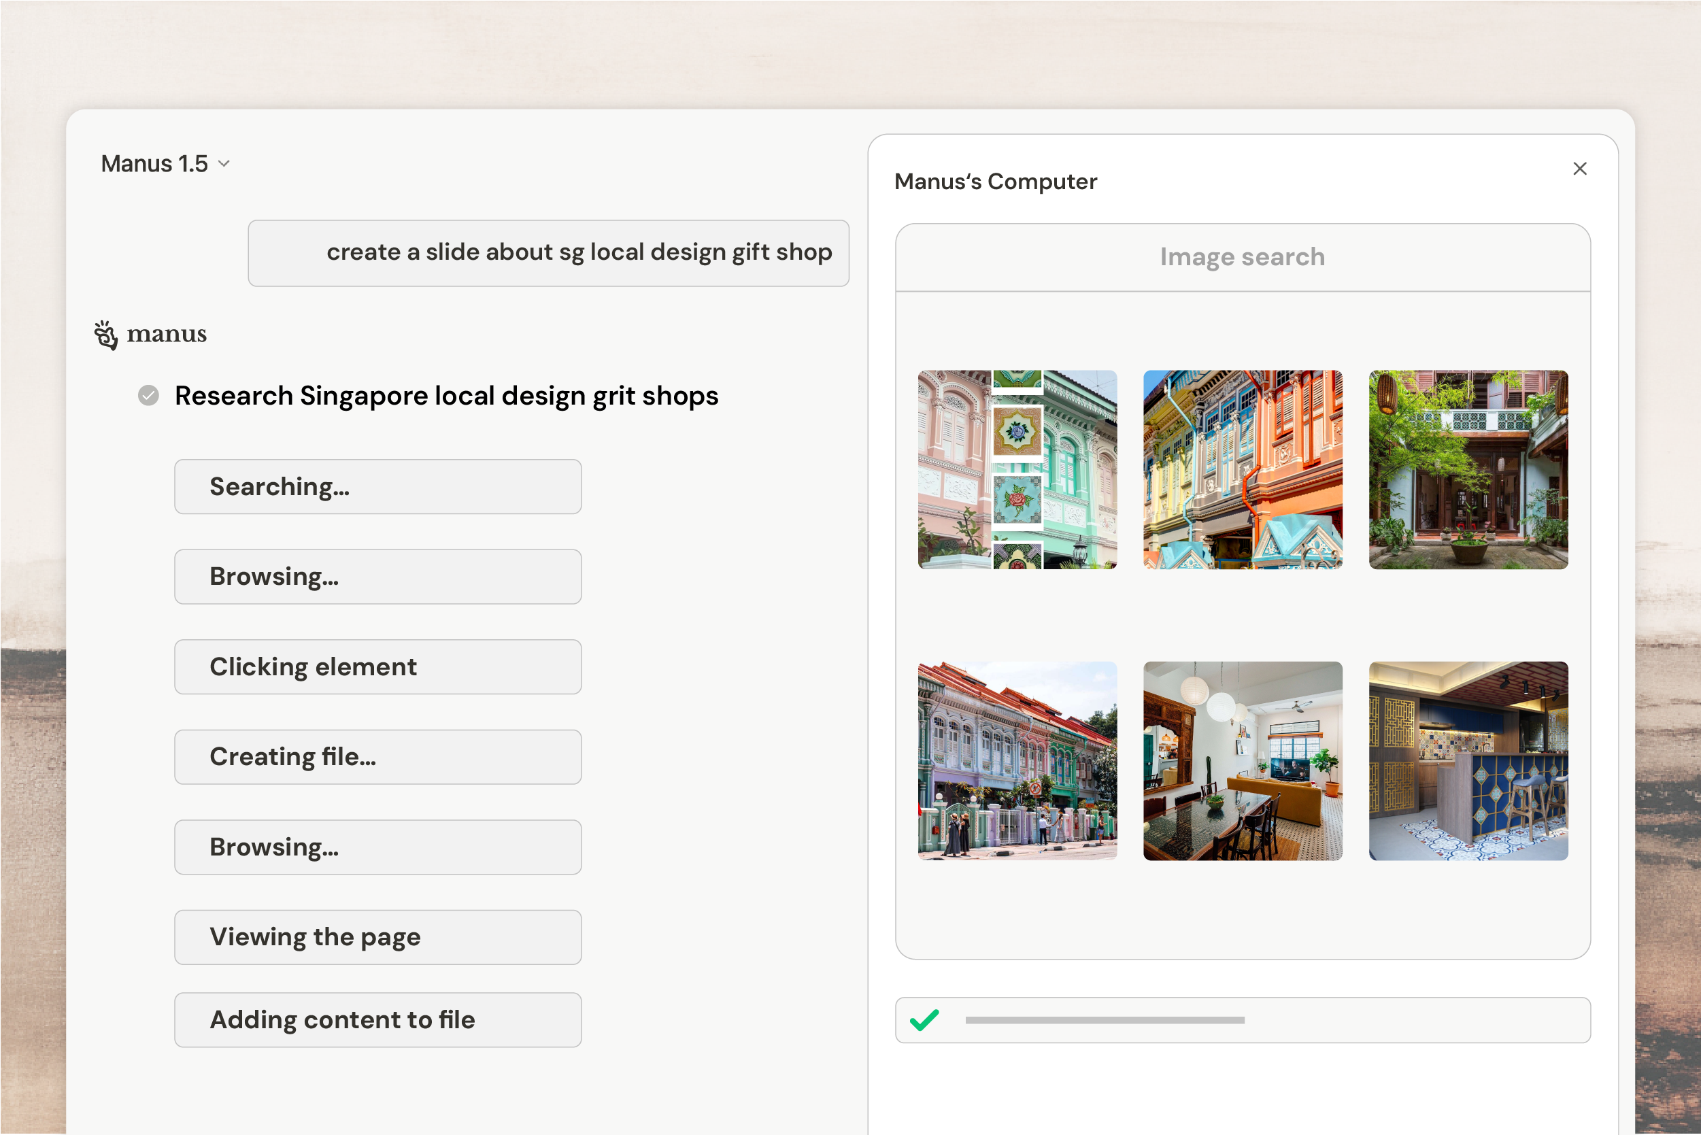Click the Image search header tab
The height and width of the screenshot is (1135, 1701).
pyautogui.click(x=1242, y=257)
